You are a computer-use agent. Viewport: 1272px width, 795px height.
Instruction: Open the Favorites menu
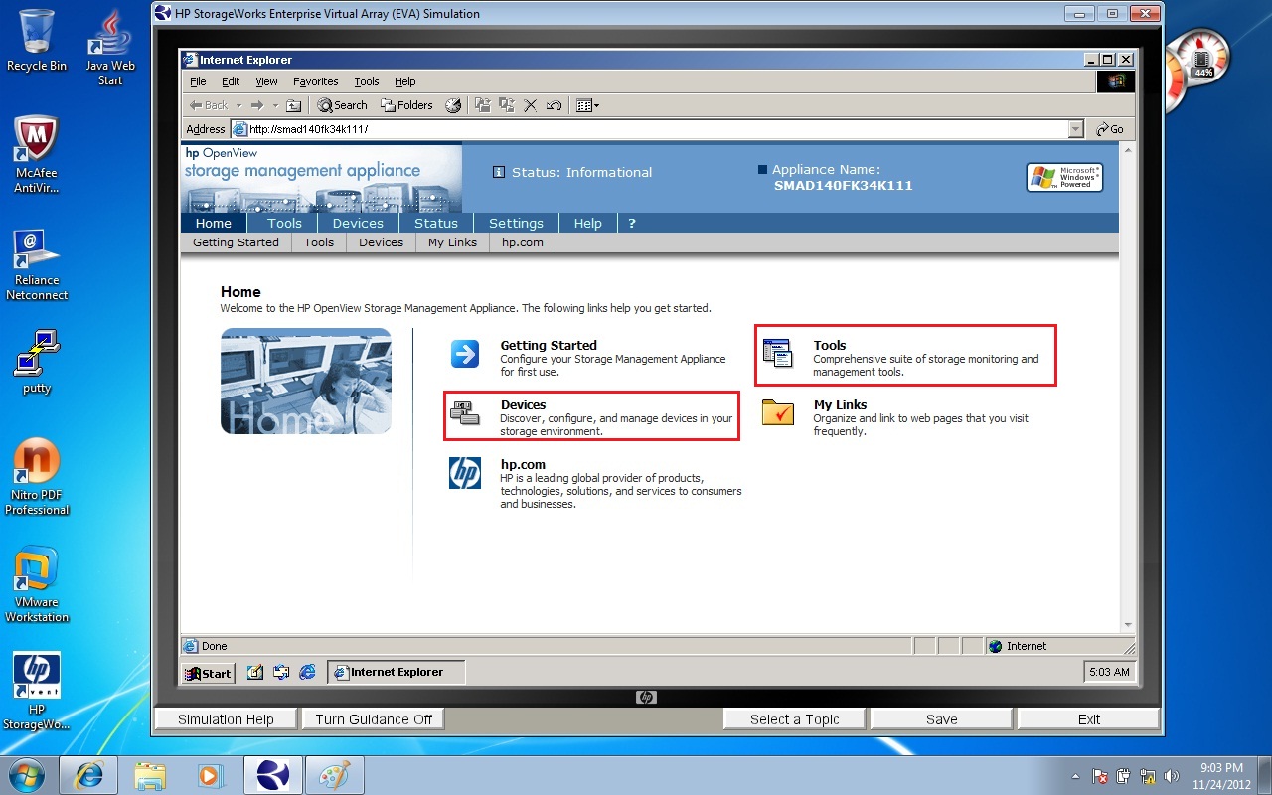tap(315, 81)
